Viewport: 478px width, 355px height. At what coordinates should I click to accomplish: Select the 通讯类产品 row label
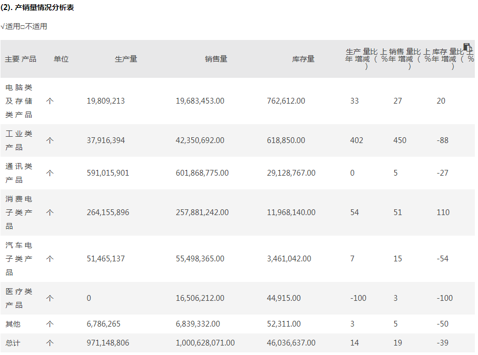pyautogui.click(x=19, y=173)
